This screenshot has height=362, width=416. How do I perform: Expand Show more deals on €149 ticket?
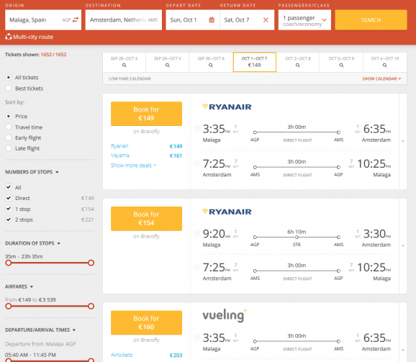point(133,166)
